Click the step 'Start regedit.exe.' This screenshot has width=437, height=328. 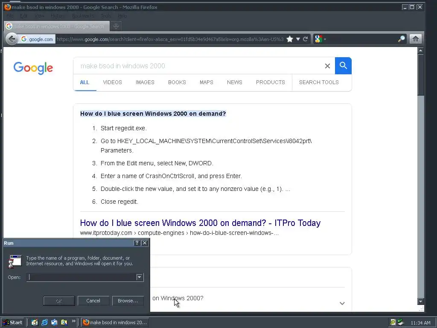coord(123,128)
